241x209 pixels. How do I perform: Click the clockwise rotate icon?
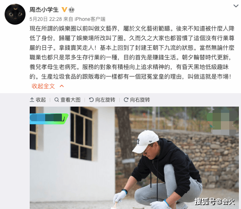(x=126, y=99)
